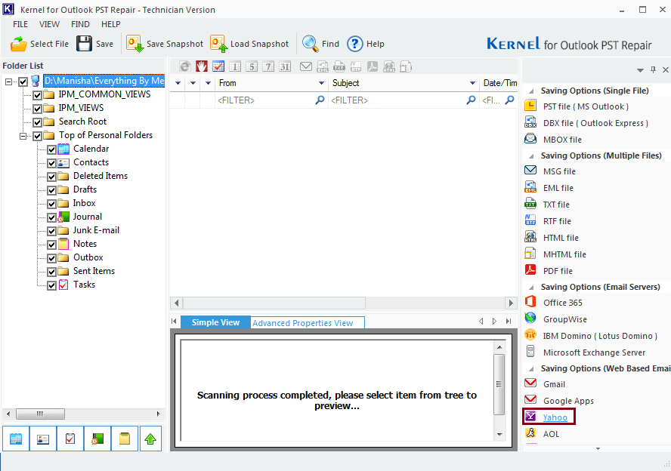Click the Yahoo saving option link
The width and height of the screenshot is (671, 471).
pyautogui.click(x=555, y=417)
